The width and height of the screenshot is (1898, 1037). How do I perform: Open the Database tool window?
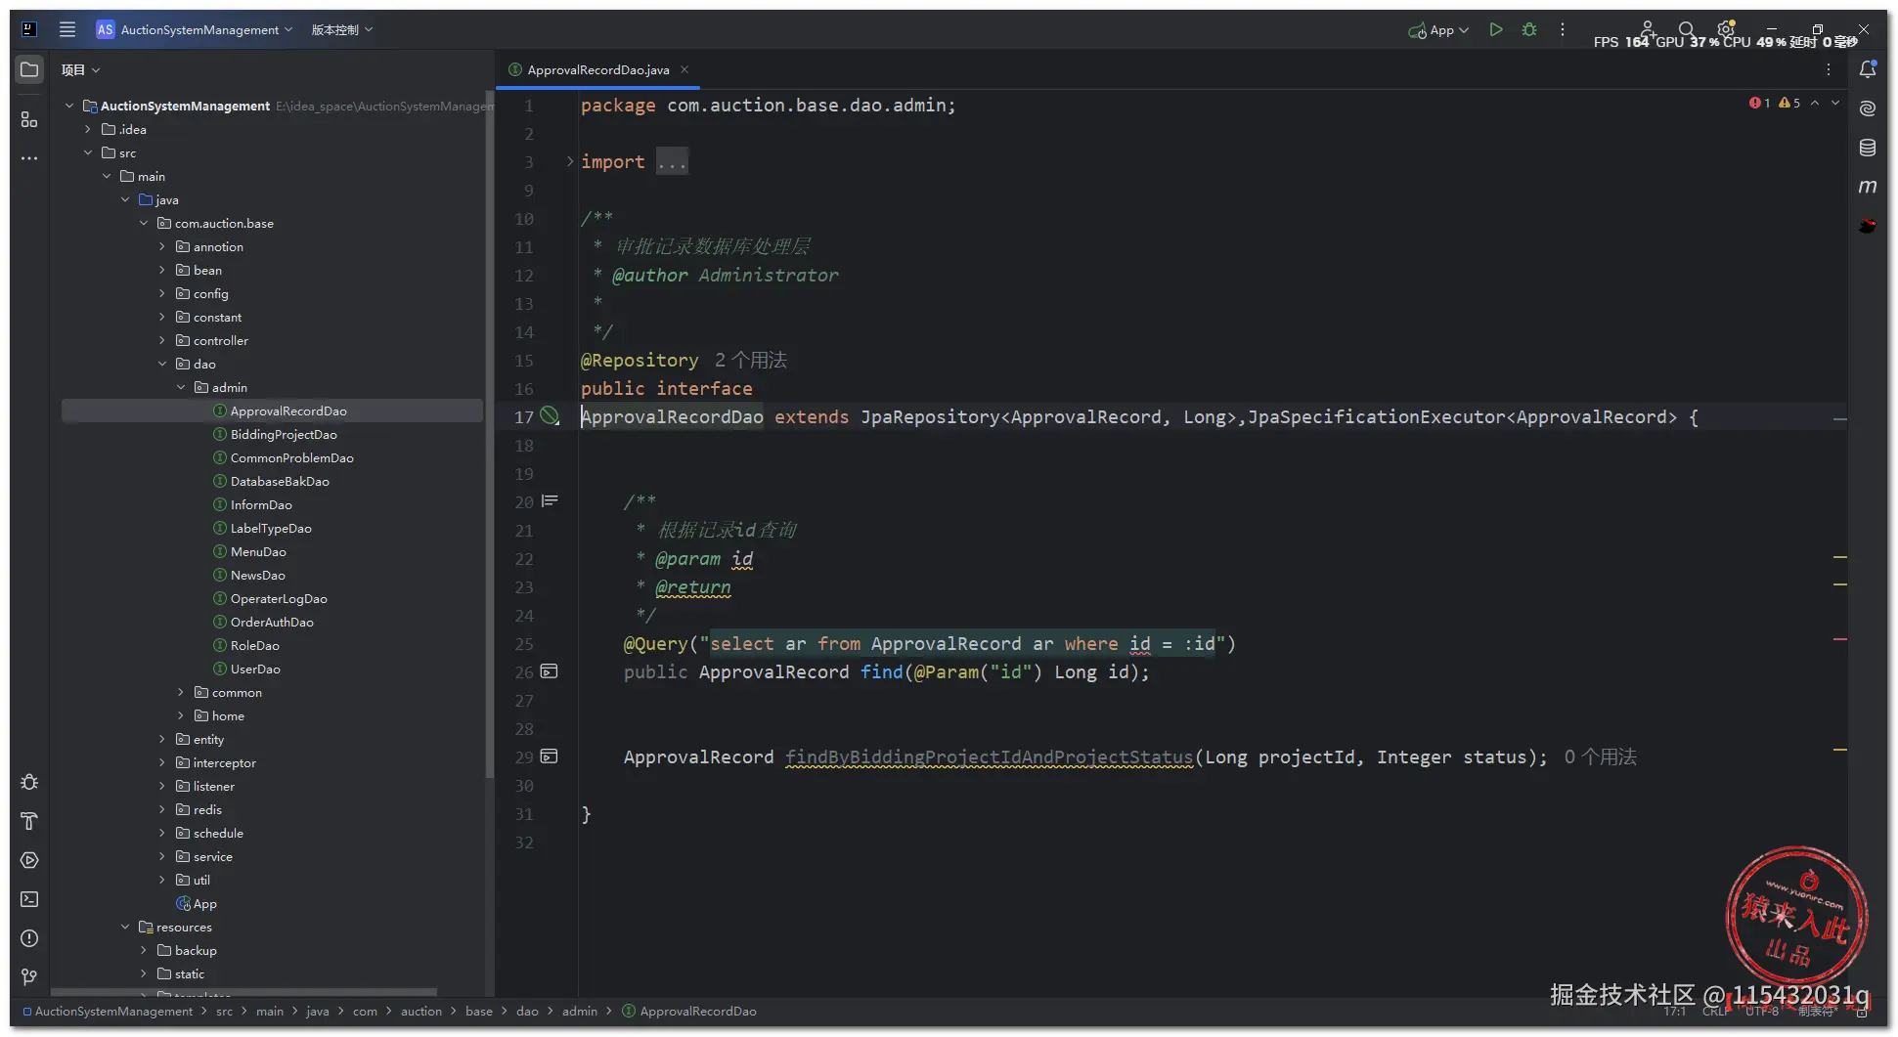click(1867, 148)
